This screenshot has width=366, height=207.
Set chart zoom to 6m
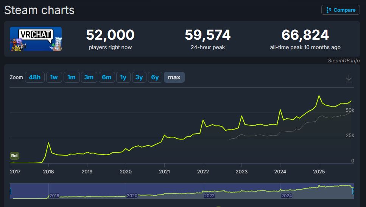107,77
